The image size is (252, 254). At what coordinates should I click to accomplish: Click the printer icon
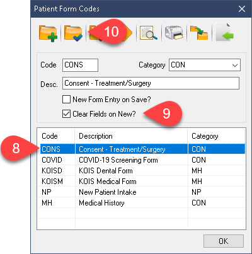[174, 33]
